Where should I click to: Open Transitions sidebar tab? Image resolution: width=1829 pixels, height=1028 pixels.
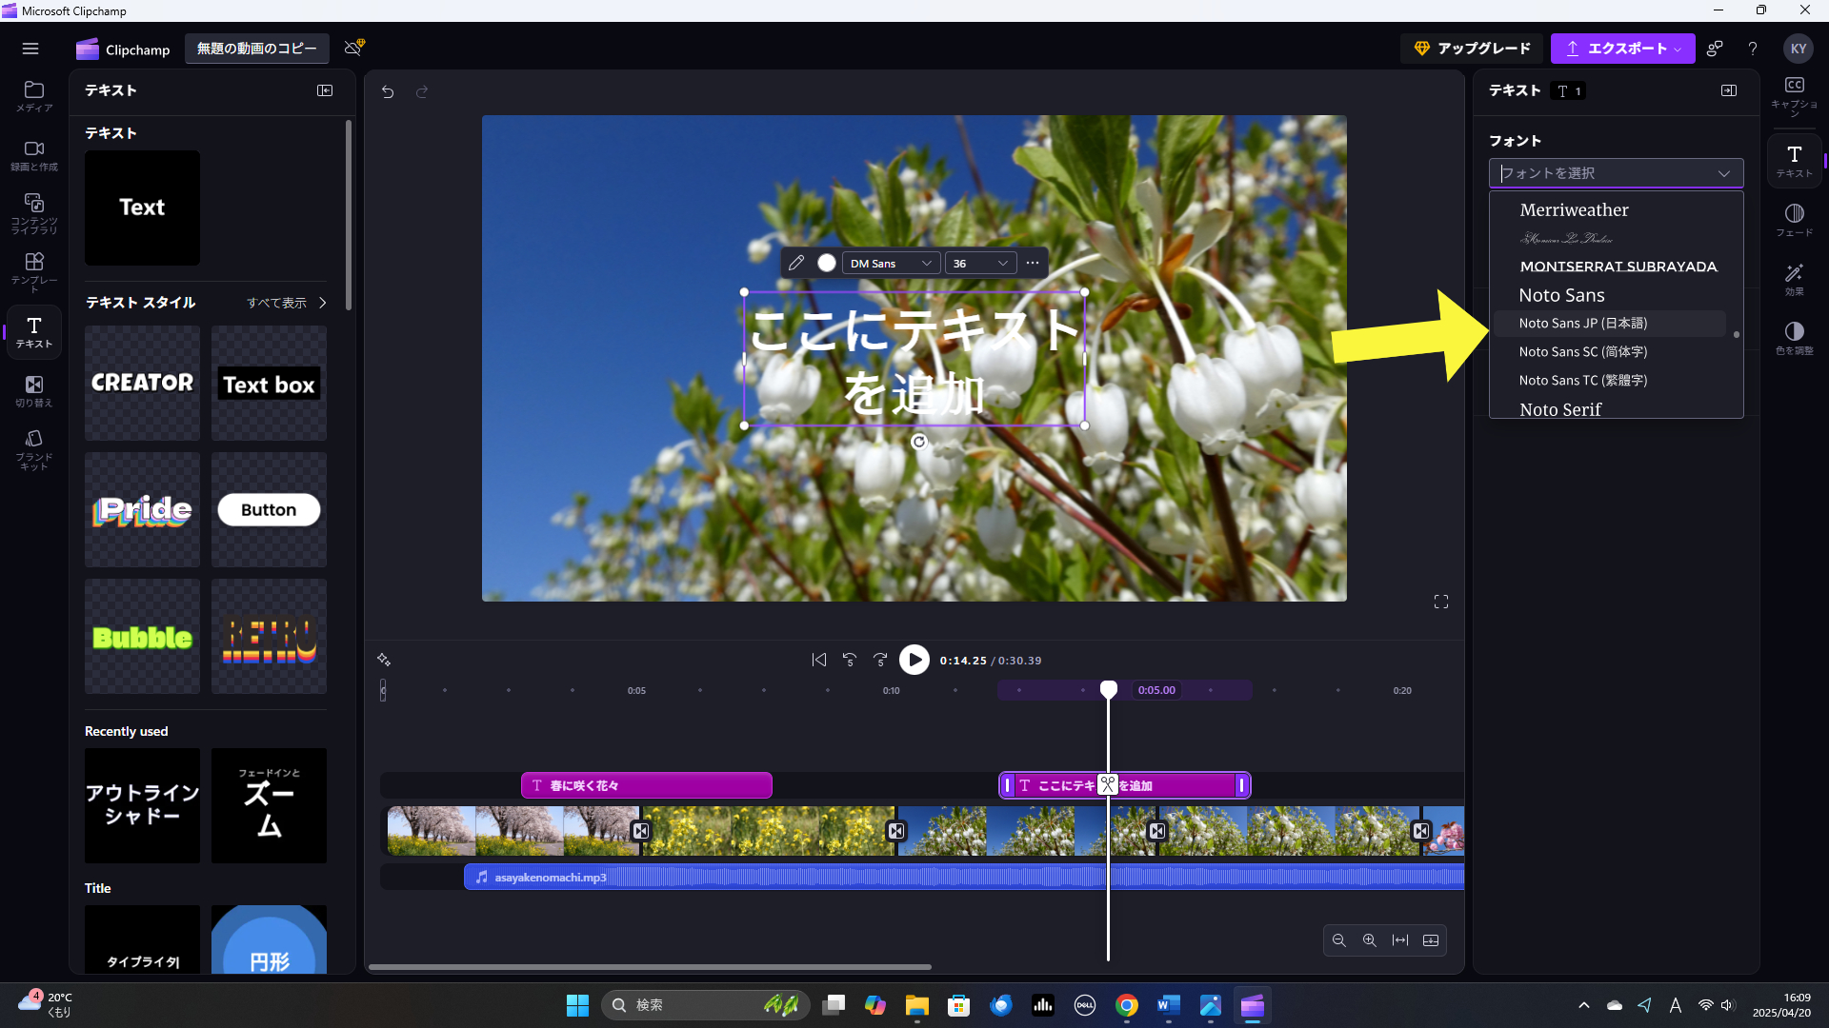tap(34, 391)
